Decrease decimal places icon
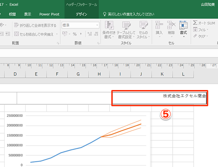 [x=96, y=34]
